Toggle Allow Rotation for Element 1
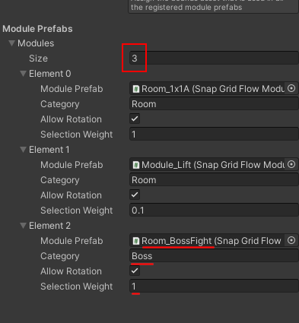The width and height of the screenshot is (299, 323). [x=135, y=195]
